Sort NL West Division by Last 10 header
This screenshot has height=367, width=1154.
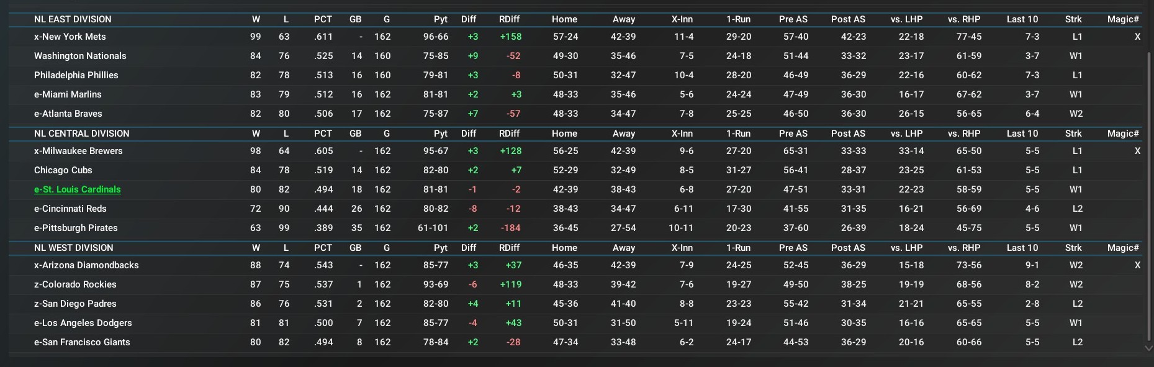pyautogui.click(x=1022, y=248)
